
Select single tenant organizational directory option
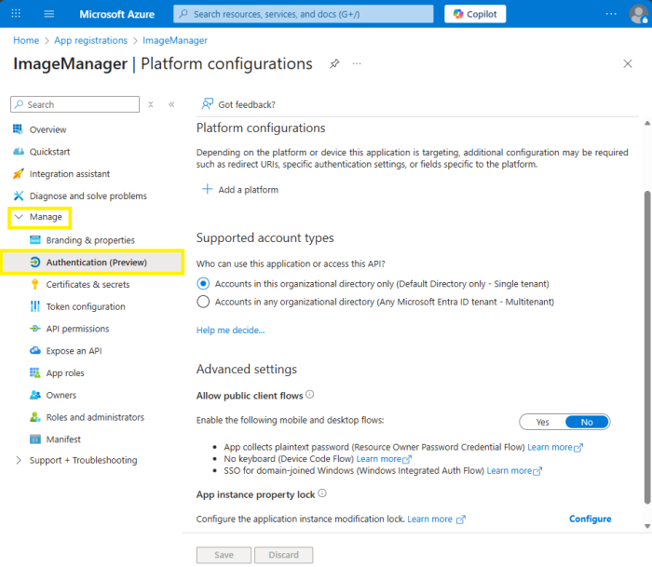click(203, 284)
